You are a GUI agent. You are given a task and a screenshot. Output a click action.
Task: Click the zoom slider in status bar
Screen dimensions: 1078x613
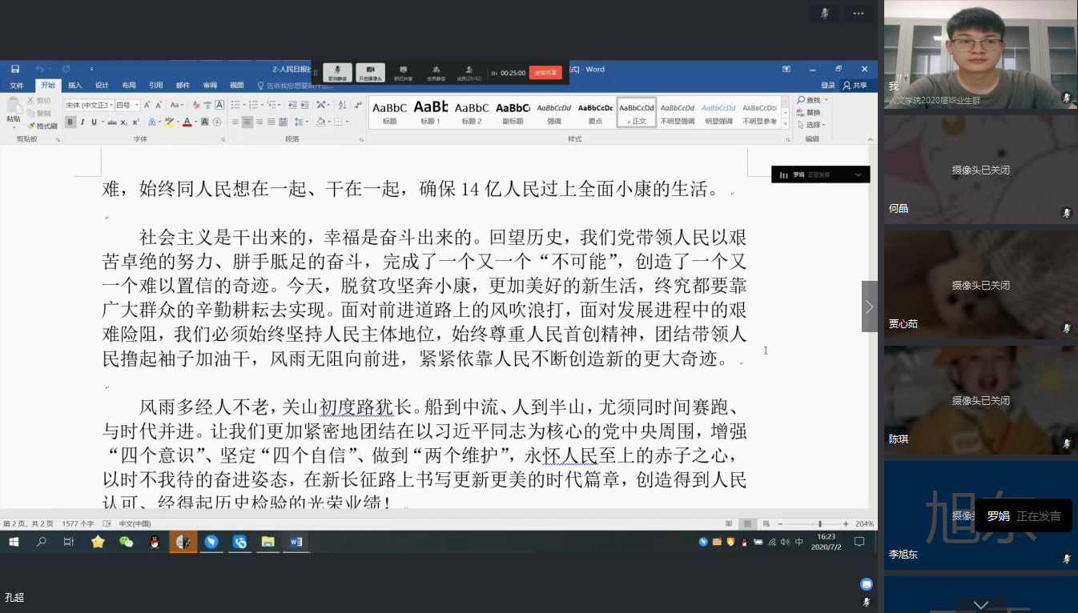pyautogui.click(x=819, y=524)
